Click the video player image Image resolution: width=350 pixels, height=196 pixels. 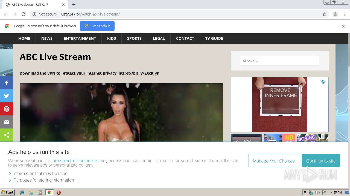[x=121, y=112]
